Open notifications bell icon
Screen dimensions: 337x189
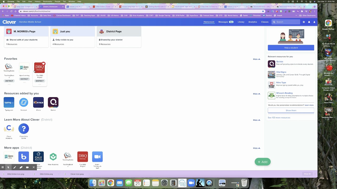point(309,22)
